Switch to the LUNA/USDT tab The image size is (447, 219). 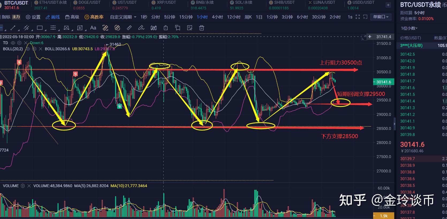point(322,5)
